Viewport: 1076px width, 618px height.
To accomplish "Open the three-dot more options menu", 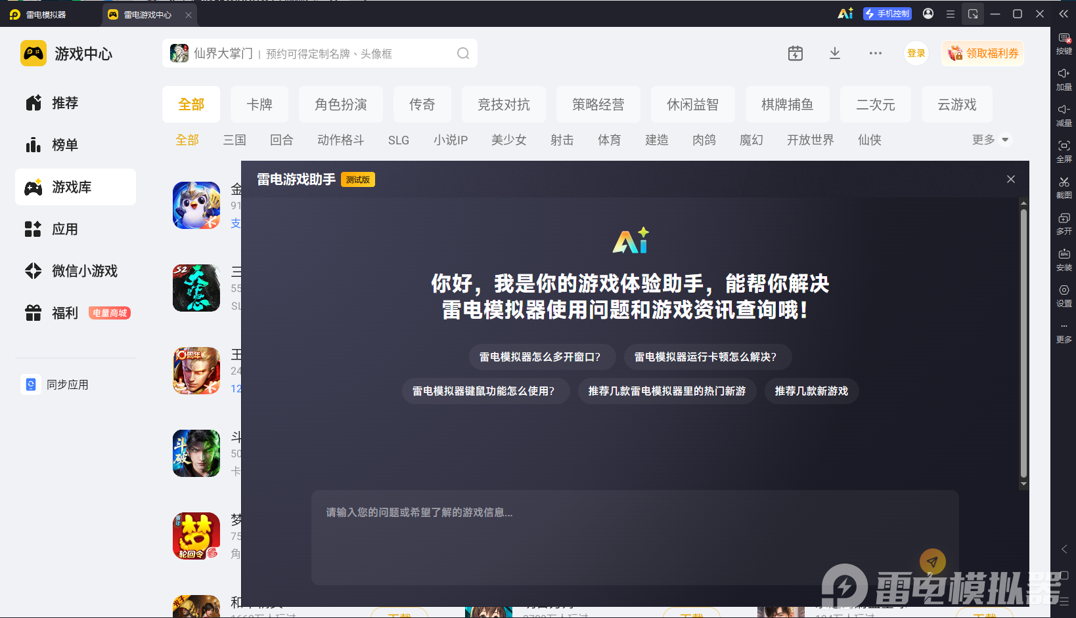I will 876,53.
